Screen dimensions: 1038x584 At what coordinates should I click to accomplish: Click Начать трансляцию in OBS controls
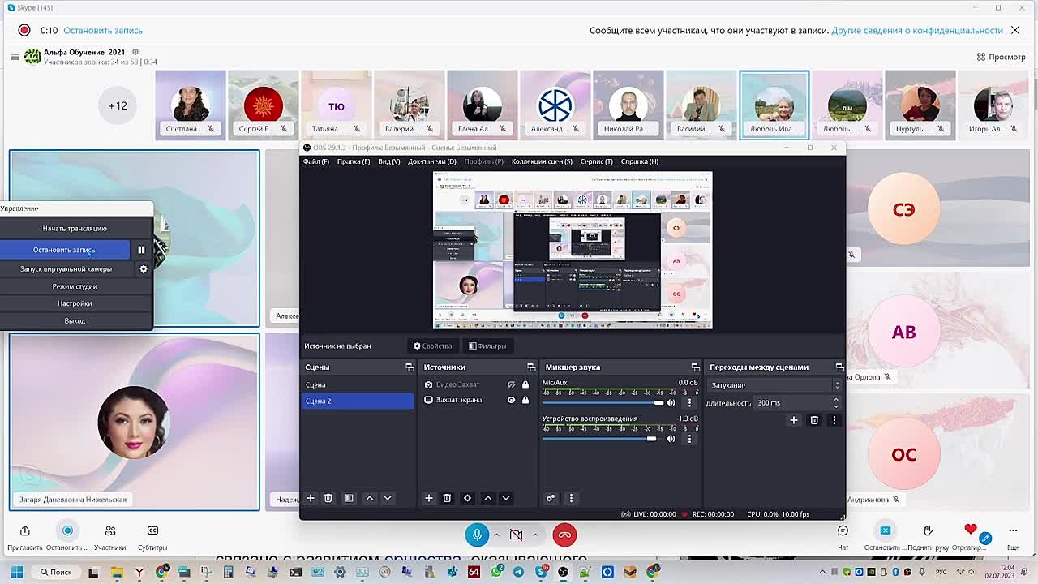pos(75,229)
